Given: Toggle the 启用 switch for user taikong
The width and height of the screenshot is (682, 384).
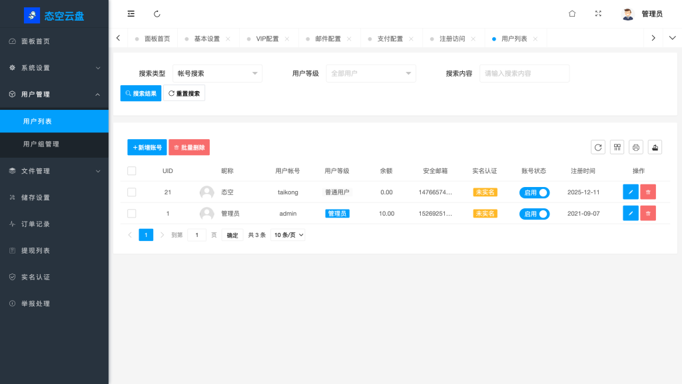Looking at the screenshot, I should [x=534, y=192].
